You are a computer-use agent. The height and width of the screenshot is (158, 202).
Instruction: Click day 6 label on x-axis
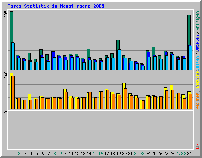tap(43, 154)
